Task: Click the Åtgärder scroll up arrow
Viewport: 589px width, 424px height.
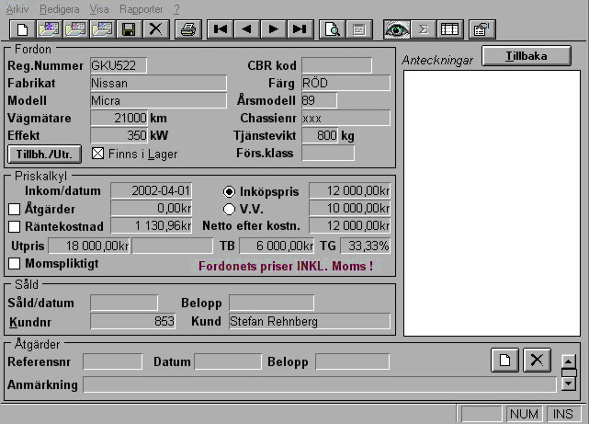Action: point(569,361)
